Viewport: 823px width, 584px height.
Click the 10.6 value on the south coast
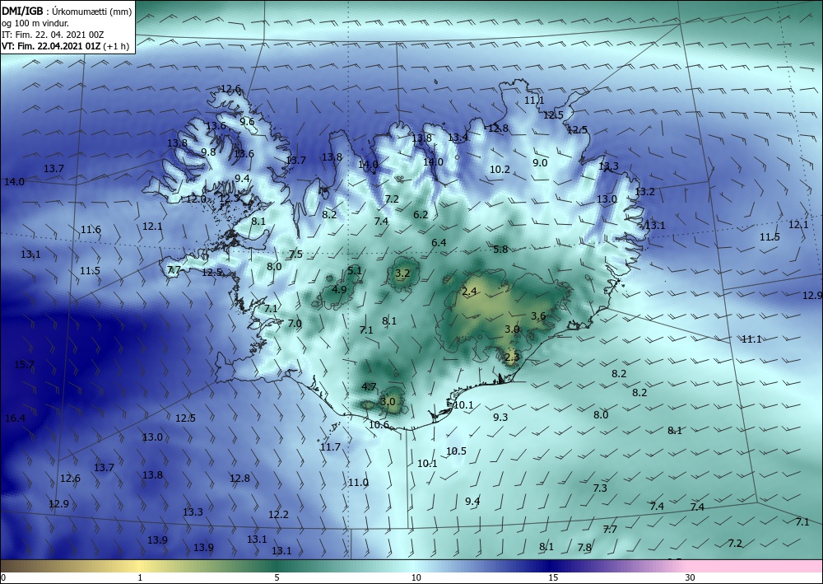tap(379, 425)
